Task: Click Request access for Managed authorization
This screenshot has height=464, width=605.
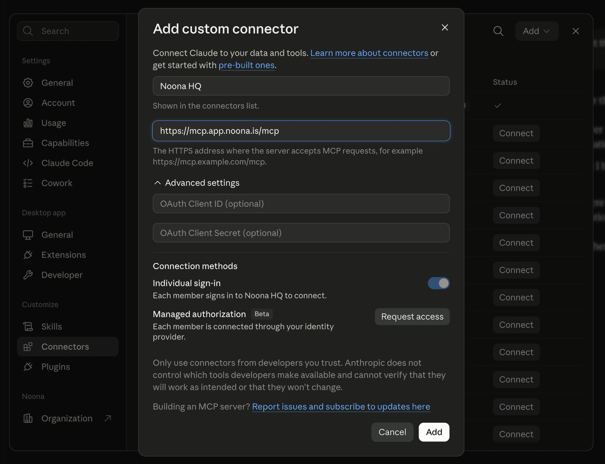Action: coord(412,316)
